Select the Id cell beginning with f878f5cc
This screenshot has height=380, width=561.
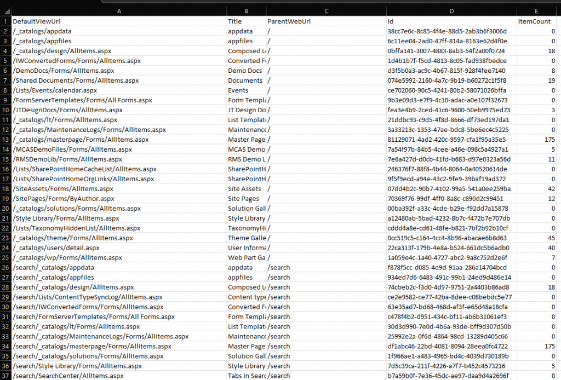click(451, 267)
